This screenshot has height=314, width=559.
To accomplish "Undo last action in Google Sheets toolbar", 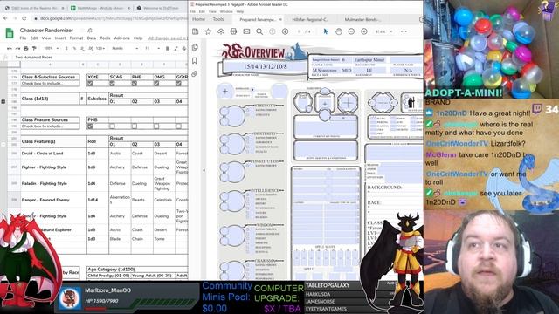I will click(10, 49).
